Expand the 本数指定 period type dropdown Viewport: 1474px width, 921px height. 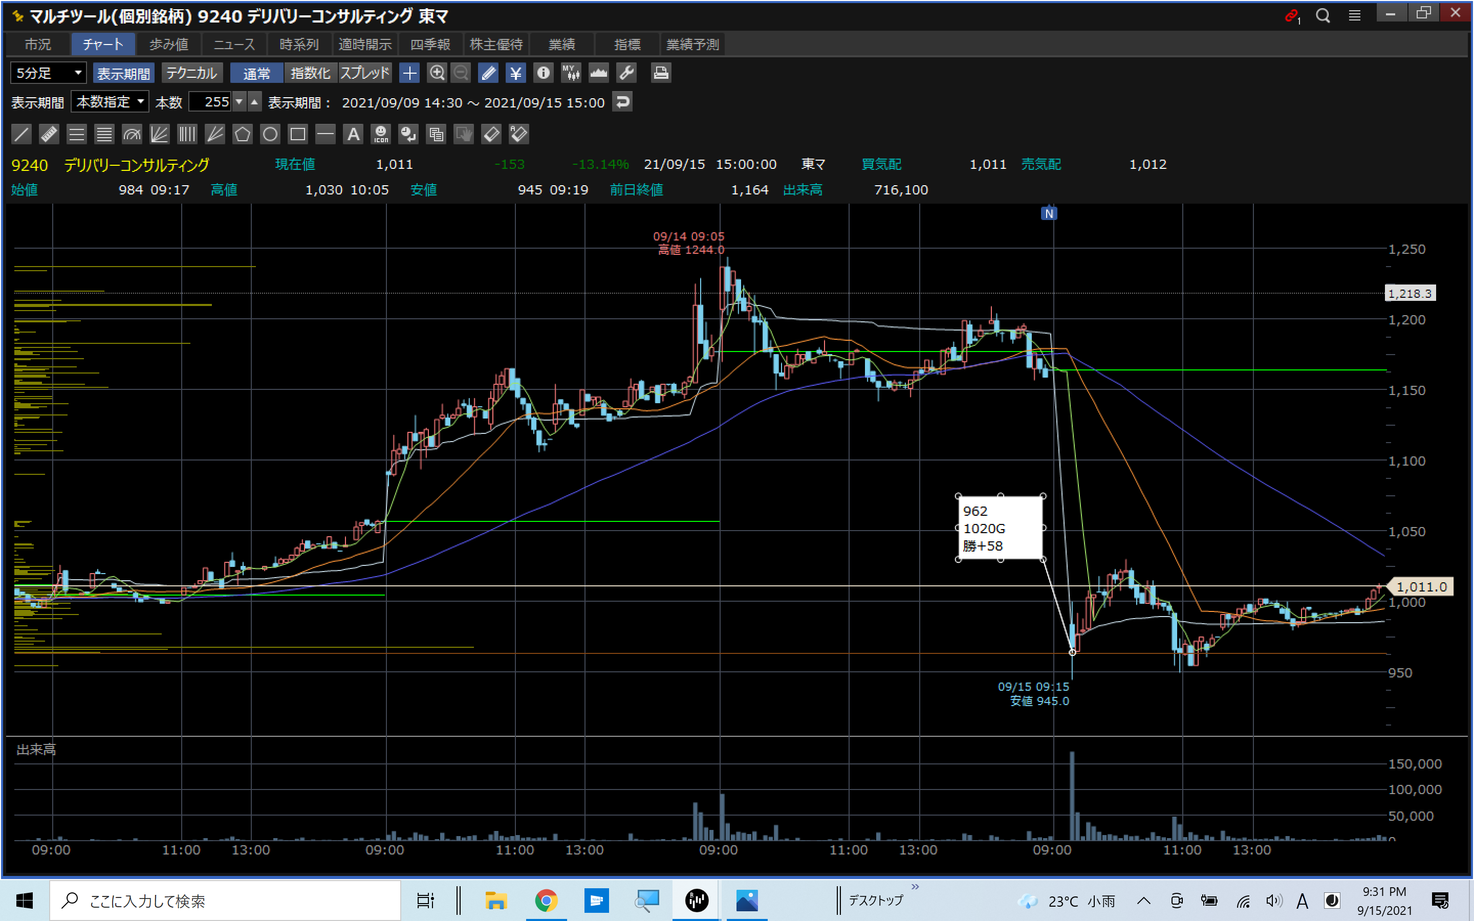coord(110,102)
